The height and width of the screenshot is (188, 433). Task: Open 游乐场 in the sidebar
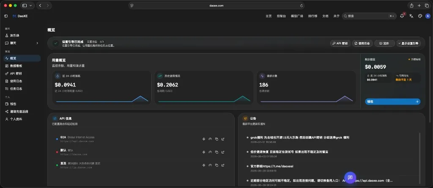click(x=22, y=35)
